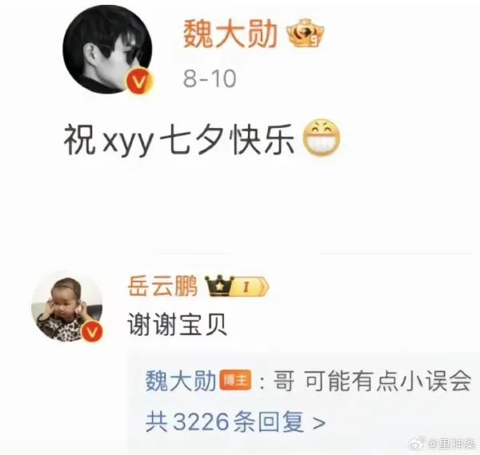The image size is (480, 455).
Task: Click the gold crown membership icon beside 魏大勋
Action: [305, 34]
